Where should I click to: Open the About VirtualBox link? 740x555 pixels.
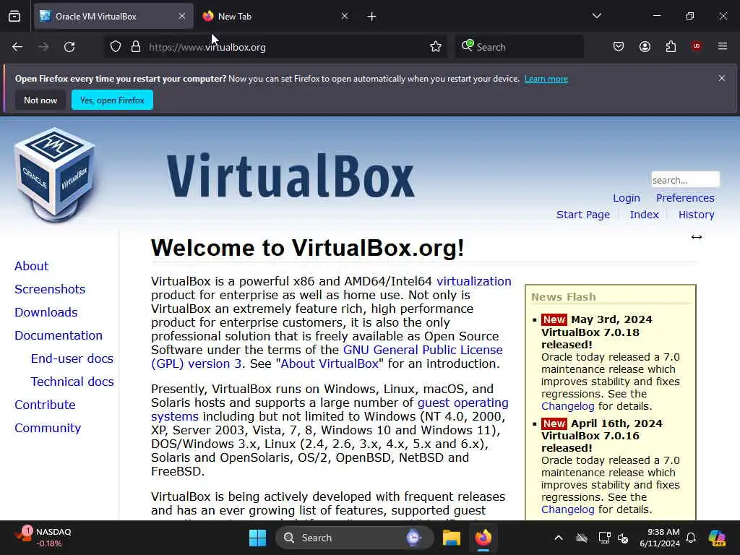click(330, 364)
